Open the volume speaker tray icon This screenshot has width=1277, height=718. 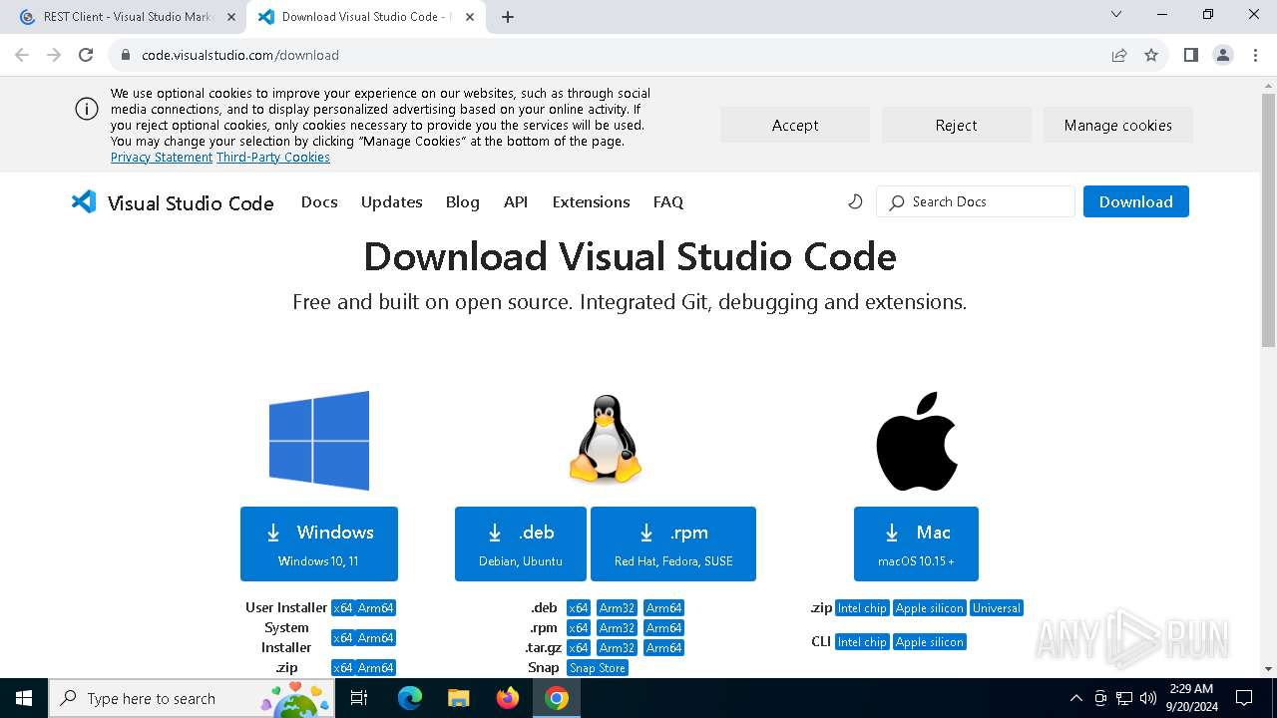click(1148, 698)
